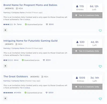107x104 pixels.
Task: Click Tier A Creatives Only button, Gaming Guild
Action: coord(87,51)
